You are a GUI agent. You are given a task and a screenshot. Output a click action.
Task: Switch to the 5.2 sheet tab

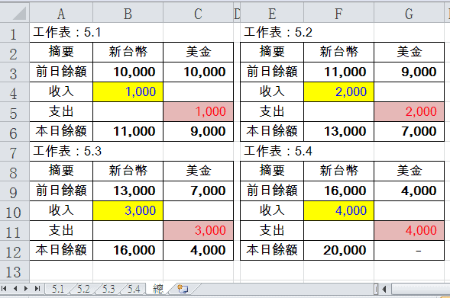[x=83, y=289]
